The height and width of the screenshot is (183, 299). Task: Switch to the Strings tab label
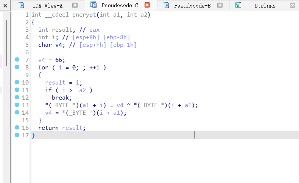click(x=265, y=5)
